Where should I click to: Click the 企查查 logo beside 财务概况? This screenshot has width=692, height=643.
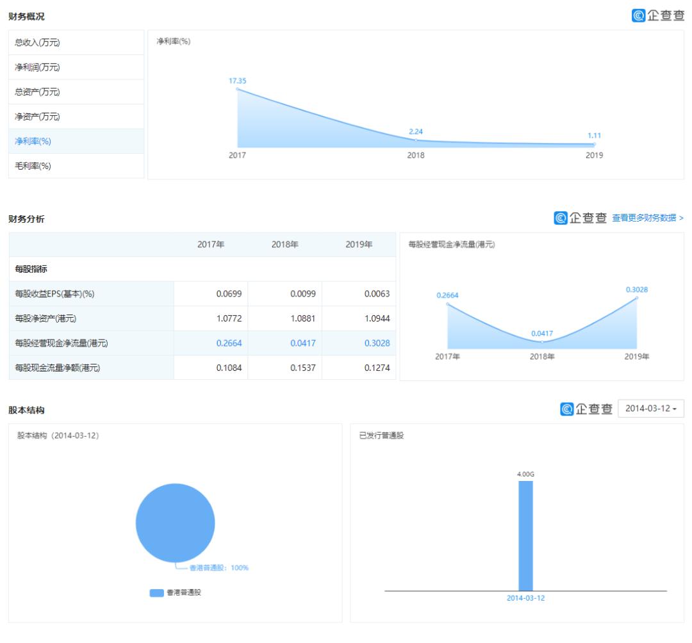pos(657,15)
